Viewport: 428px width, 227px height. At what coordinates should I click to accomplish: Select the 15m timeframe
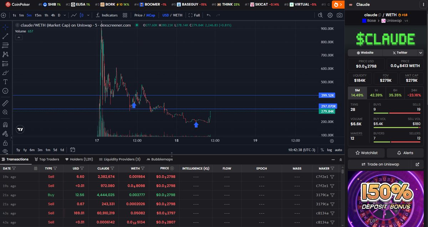(38, 15)
